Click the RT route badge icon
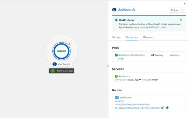The width and height of the screenshot is (189, 118). click(117, 98)
